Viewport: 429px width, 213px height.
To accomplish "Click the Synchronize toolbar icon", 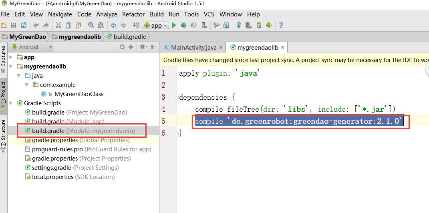I will [x=24, y=26].
